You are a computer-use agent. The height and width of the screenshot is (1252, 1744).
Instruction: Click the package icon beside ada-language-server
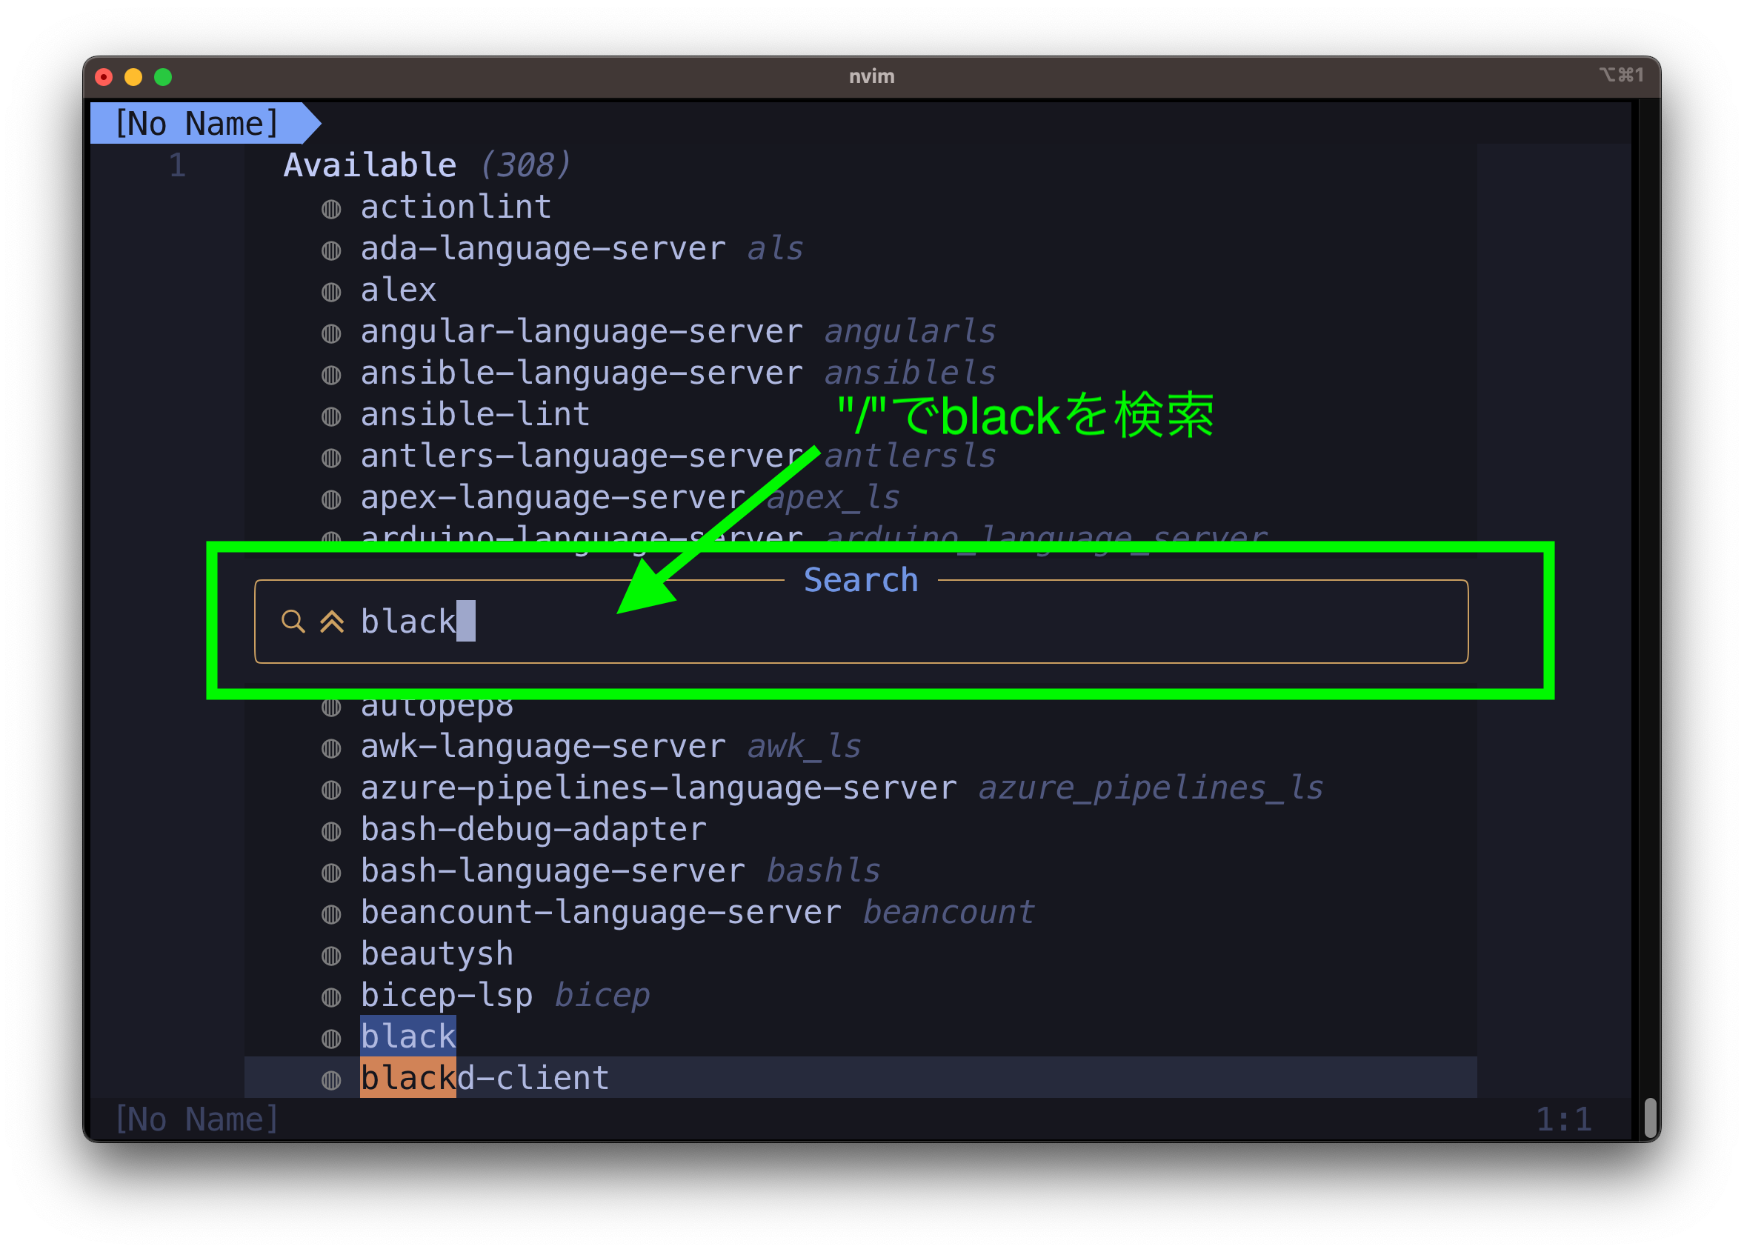pyautogui.click(x=330, y=250)
